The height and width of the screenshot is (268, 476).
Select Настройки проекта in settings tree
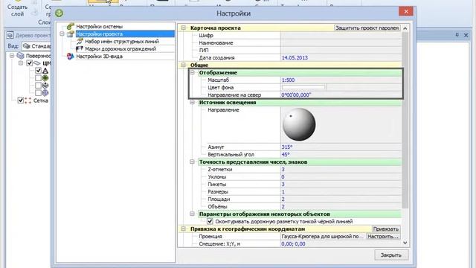99,34
